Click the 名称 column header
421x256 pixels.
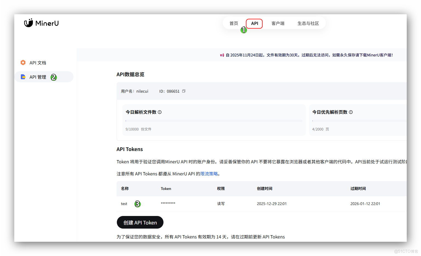pos(125,189)
